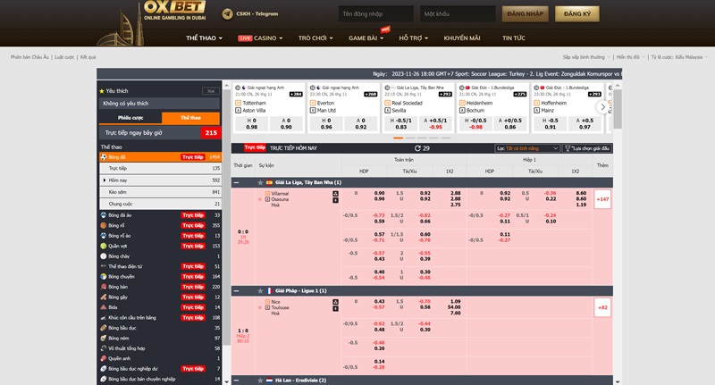Go to first carousel page indicator
The image size is (715, 385).
(398, 138)
